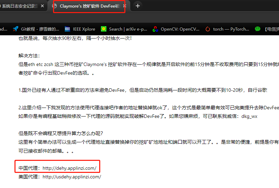This screenshot has height=188, width=279.
Task: Open the IEEE Xplore bookmark
Action: (x=80, y=29)
